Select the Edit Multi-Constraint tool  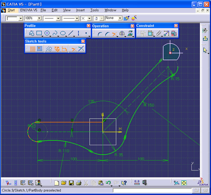[174, 34]
